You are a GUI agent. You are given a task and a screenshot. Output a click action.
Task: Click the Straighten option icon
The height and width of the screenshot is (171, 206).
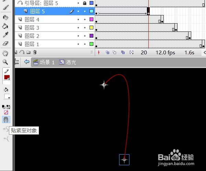point(6,139)
